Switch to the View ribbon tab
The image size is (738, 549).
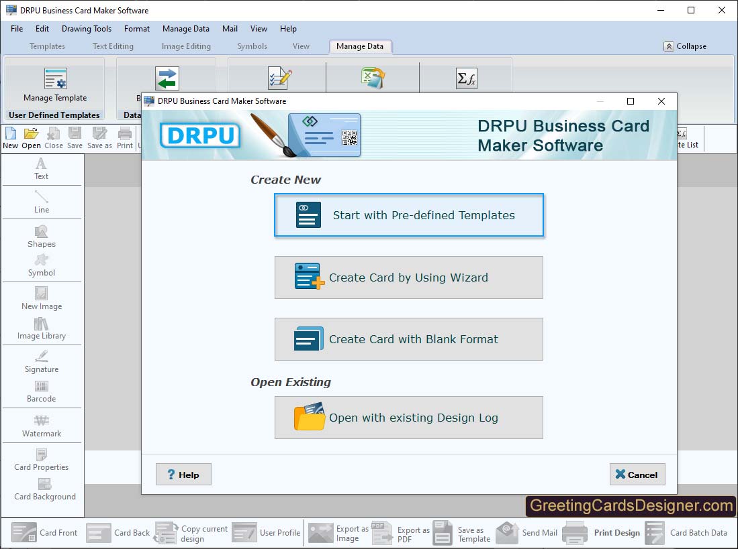click(301, 46)
